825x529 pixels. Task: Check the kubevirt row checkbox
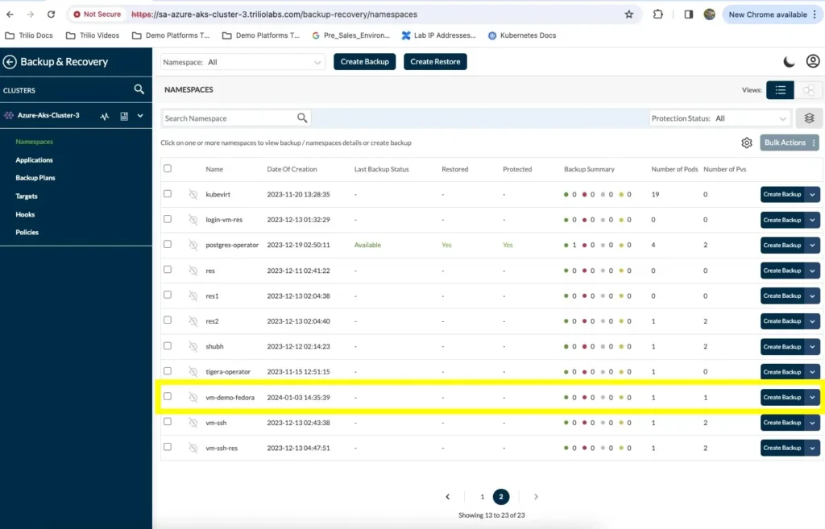click(168, 193)
